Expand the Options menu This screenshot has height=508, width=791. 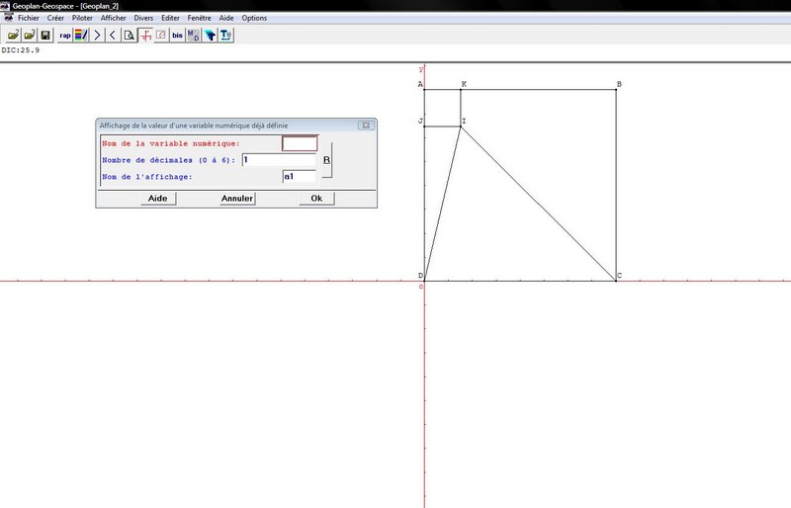(x=254, y=18)
